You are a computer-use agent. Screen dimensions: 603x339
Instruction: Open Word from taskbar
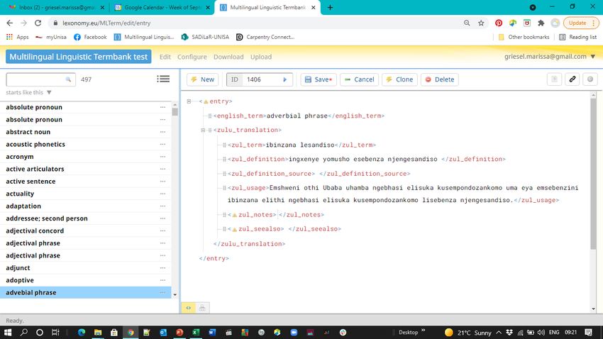[212, 332]
